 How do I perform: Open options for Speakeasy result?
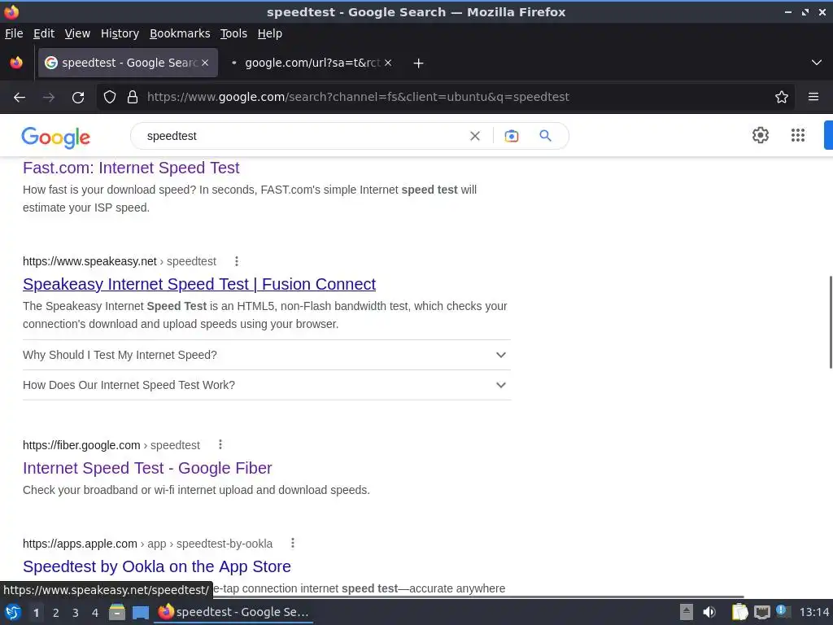pyautogui.click(x=237, y=261)
